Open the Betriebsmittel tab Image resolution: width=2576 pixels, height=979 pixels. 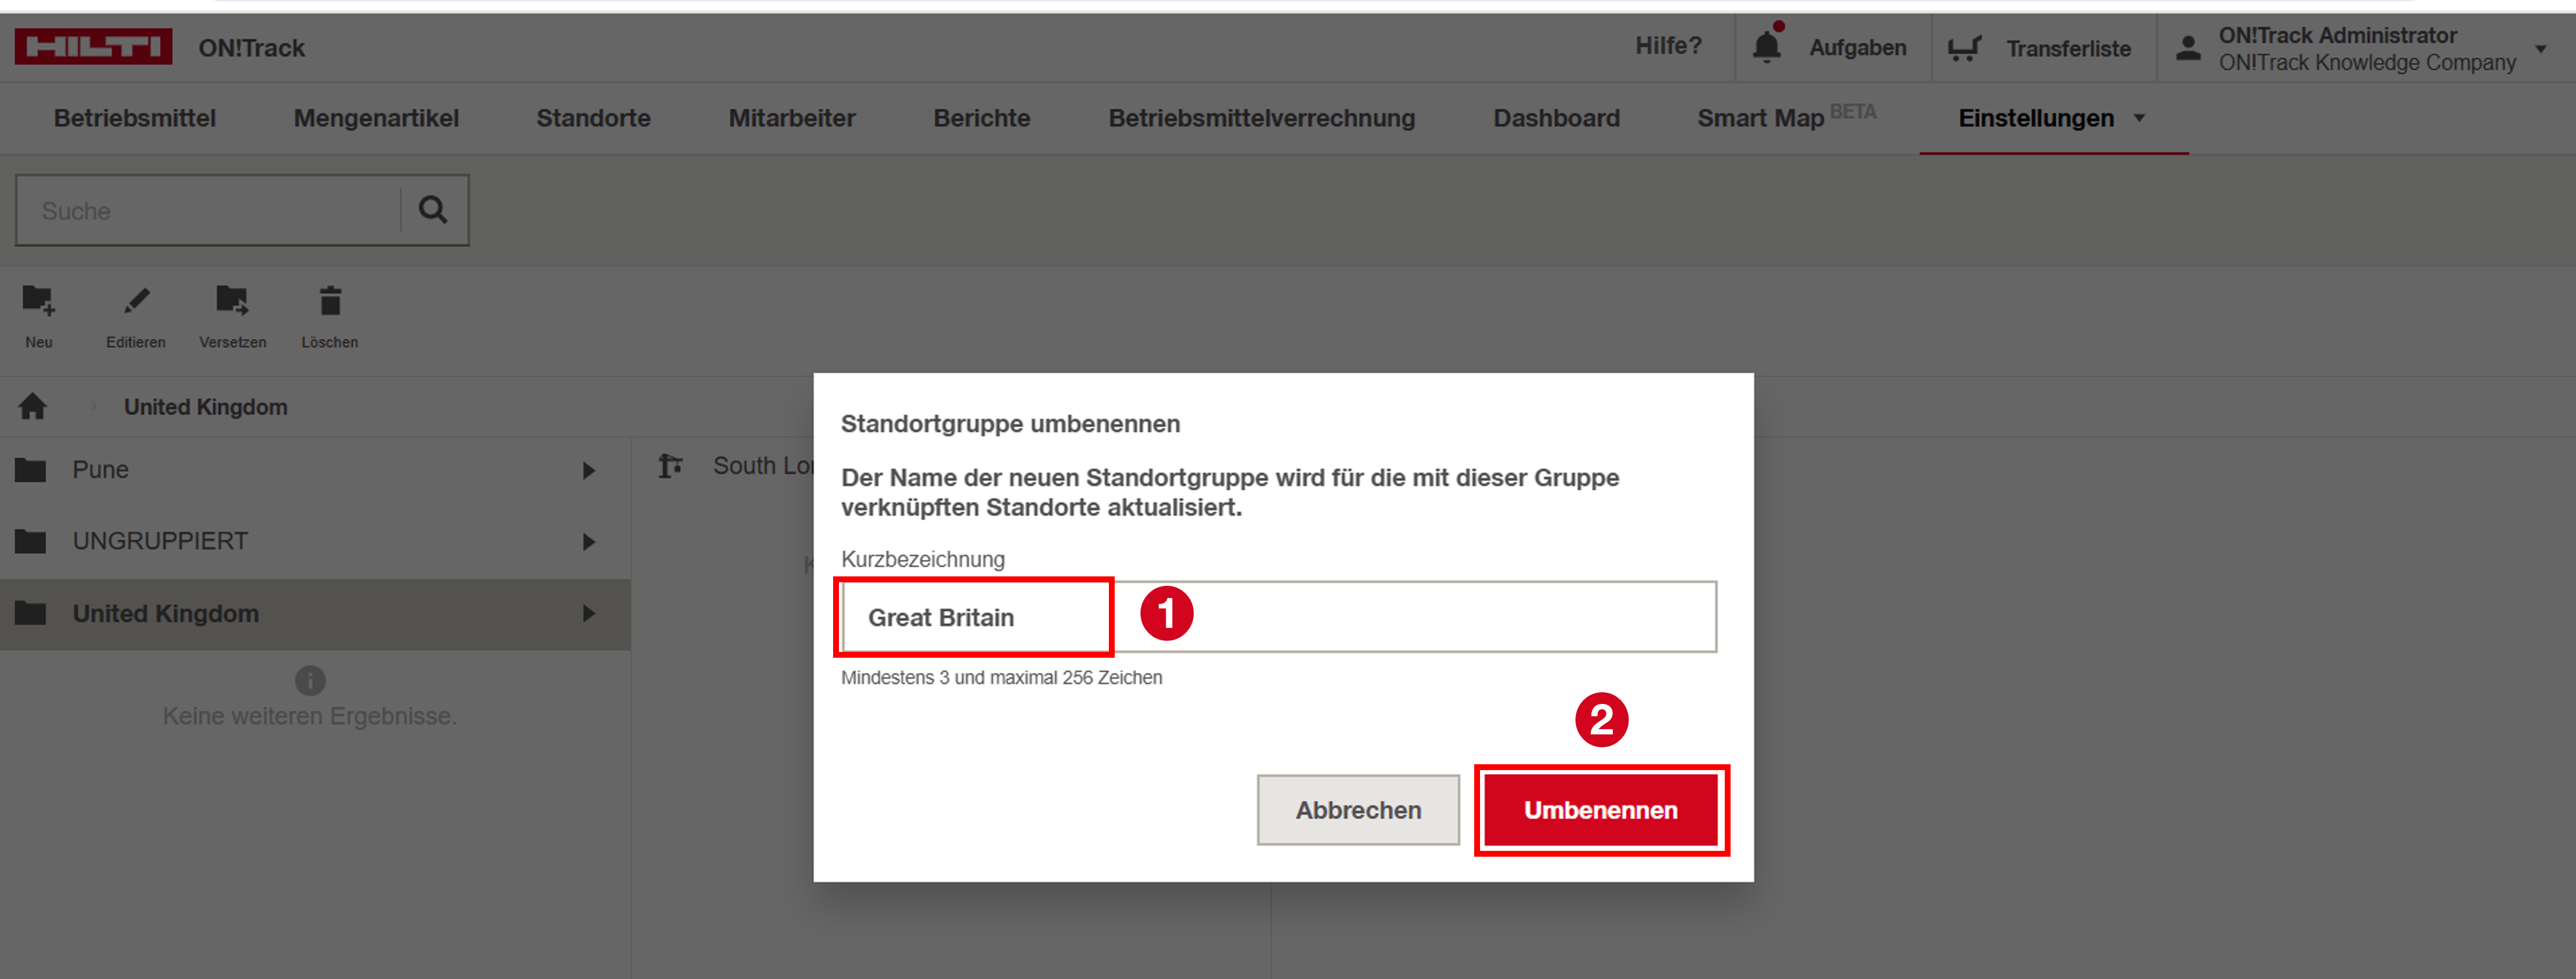(x=135, y=118)
